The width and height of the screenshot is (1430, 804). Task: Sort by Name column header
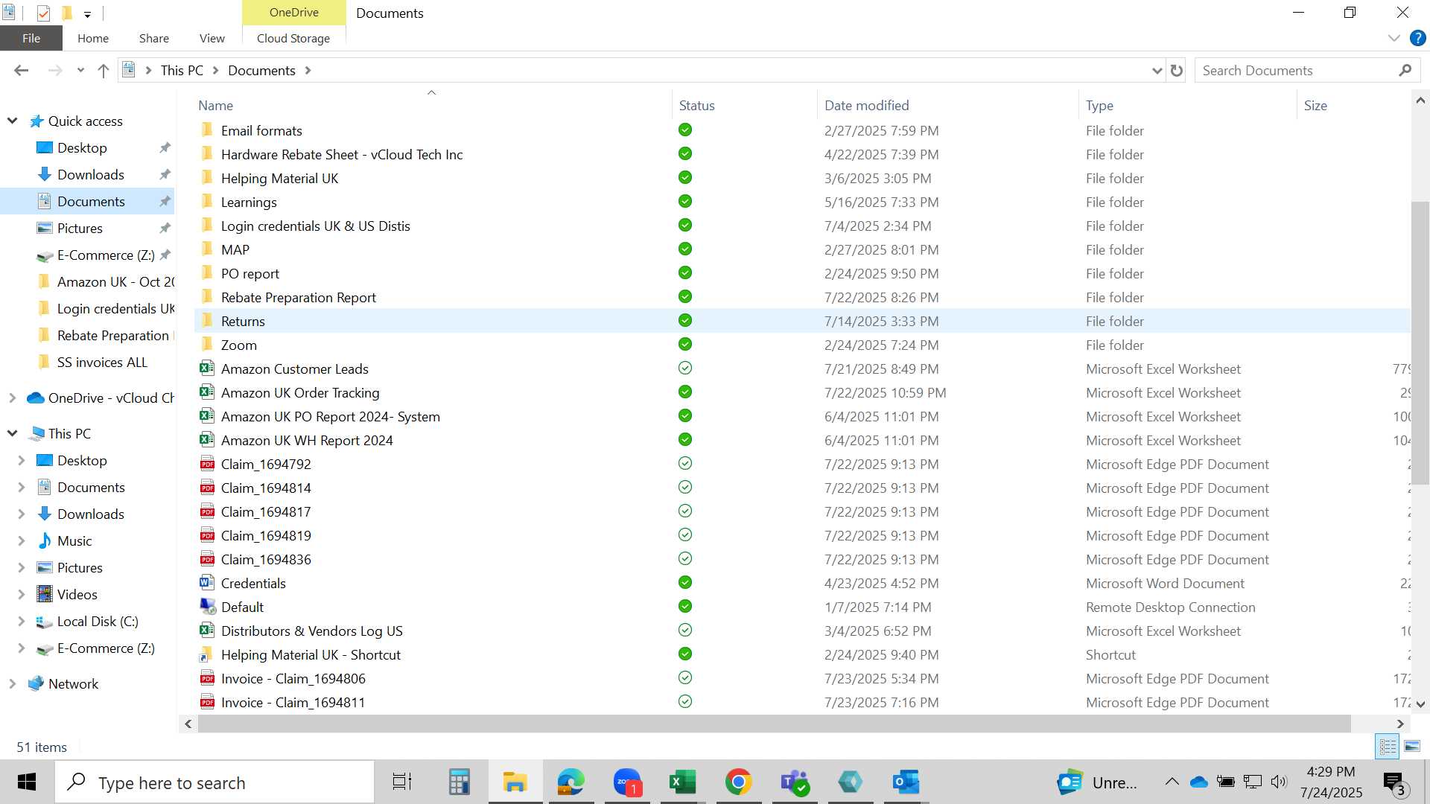[x=215, y=106]
